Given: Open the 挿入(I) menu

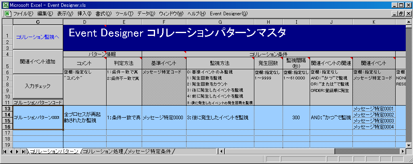Looking at the screenshot, I should (84, 13).
